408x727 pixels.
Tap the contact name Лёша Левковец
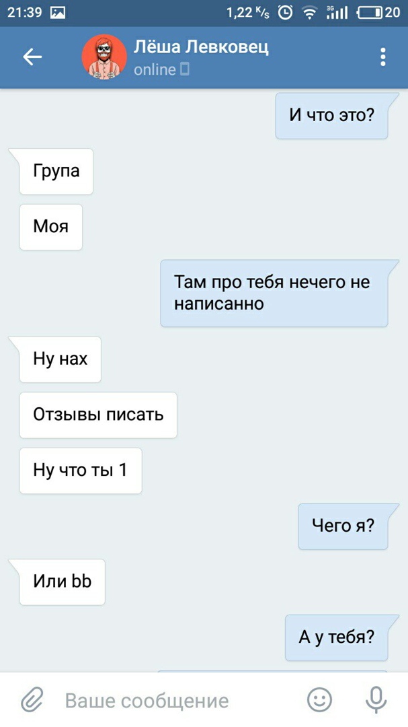(x=201, y=48)
